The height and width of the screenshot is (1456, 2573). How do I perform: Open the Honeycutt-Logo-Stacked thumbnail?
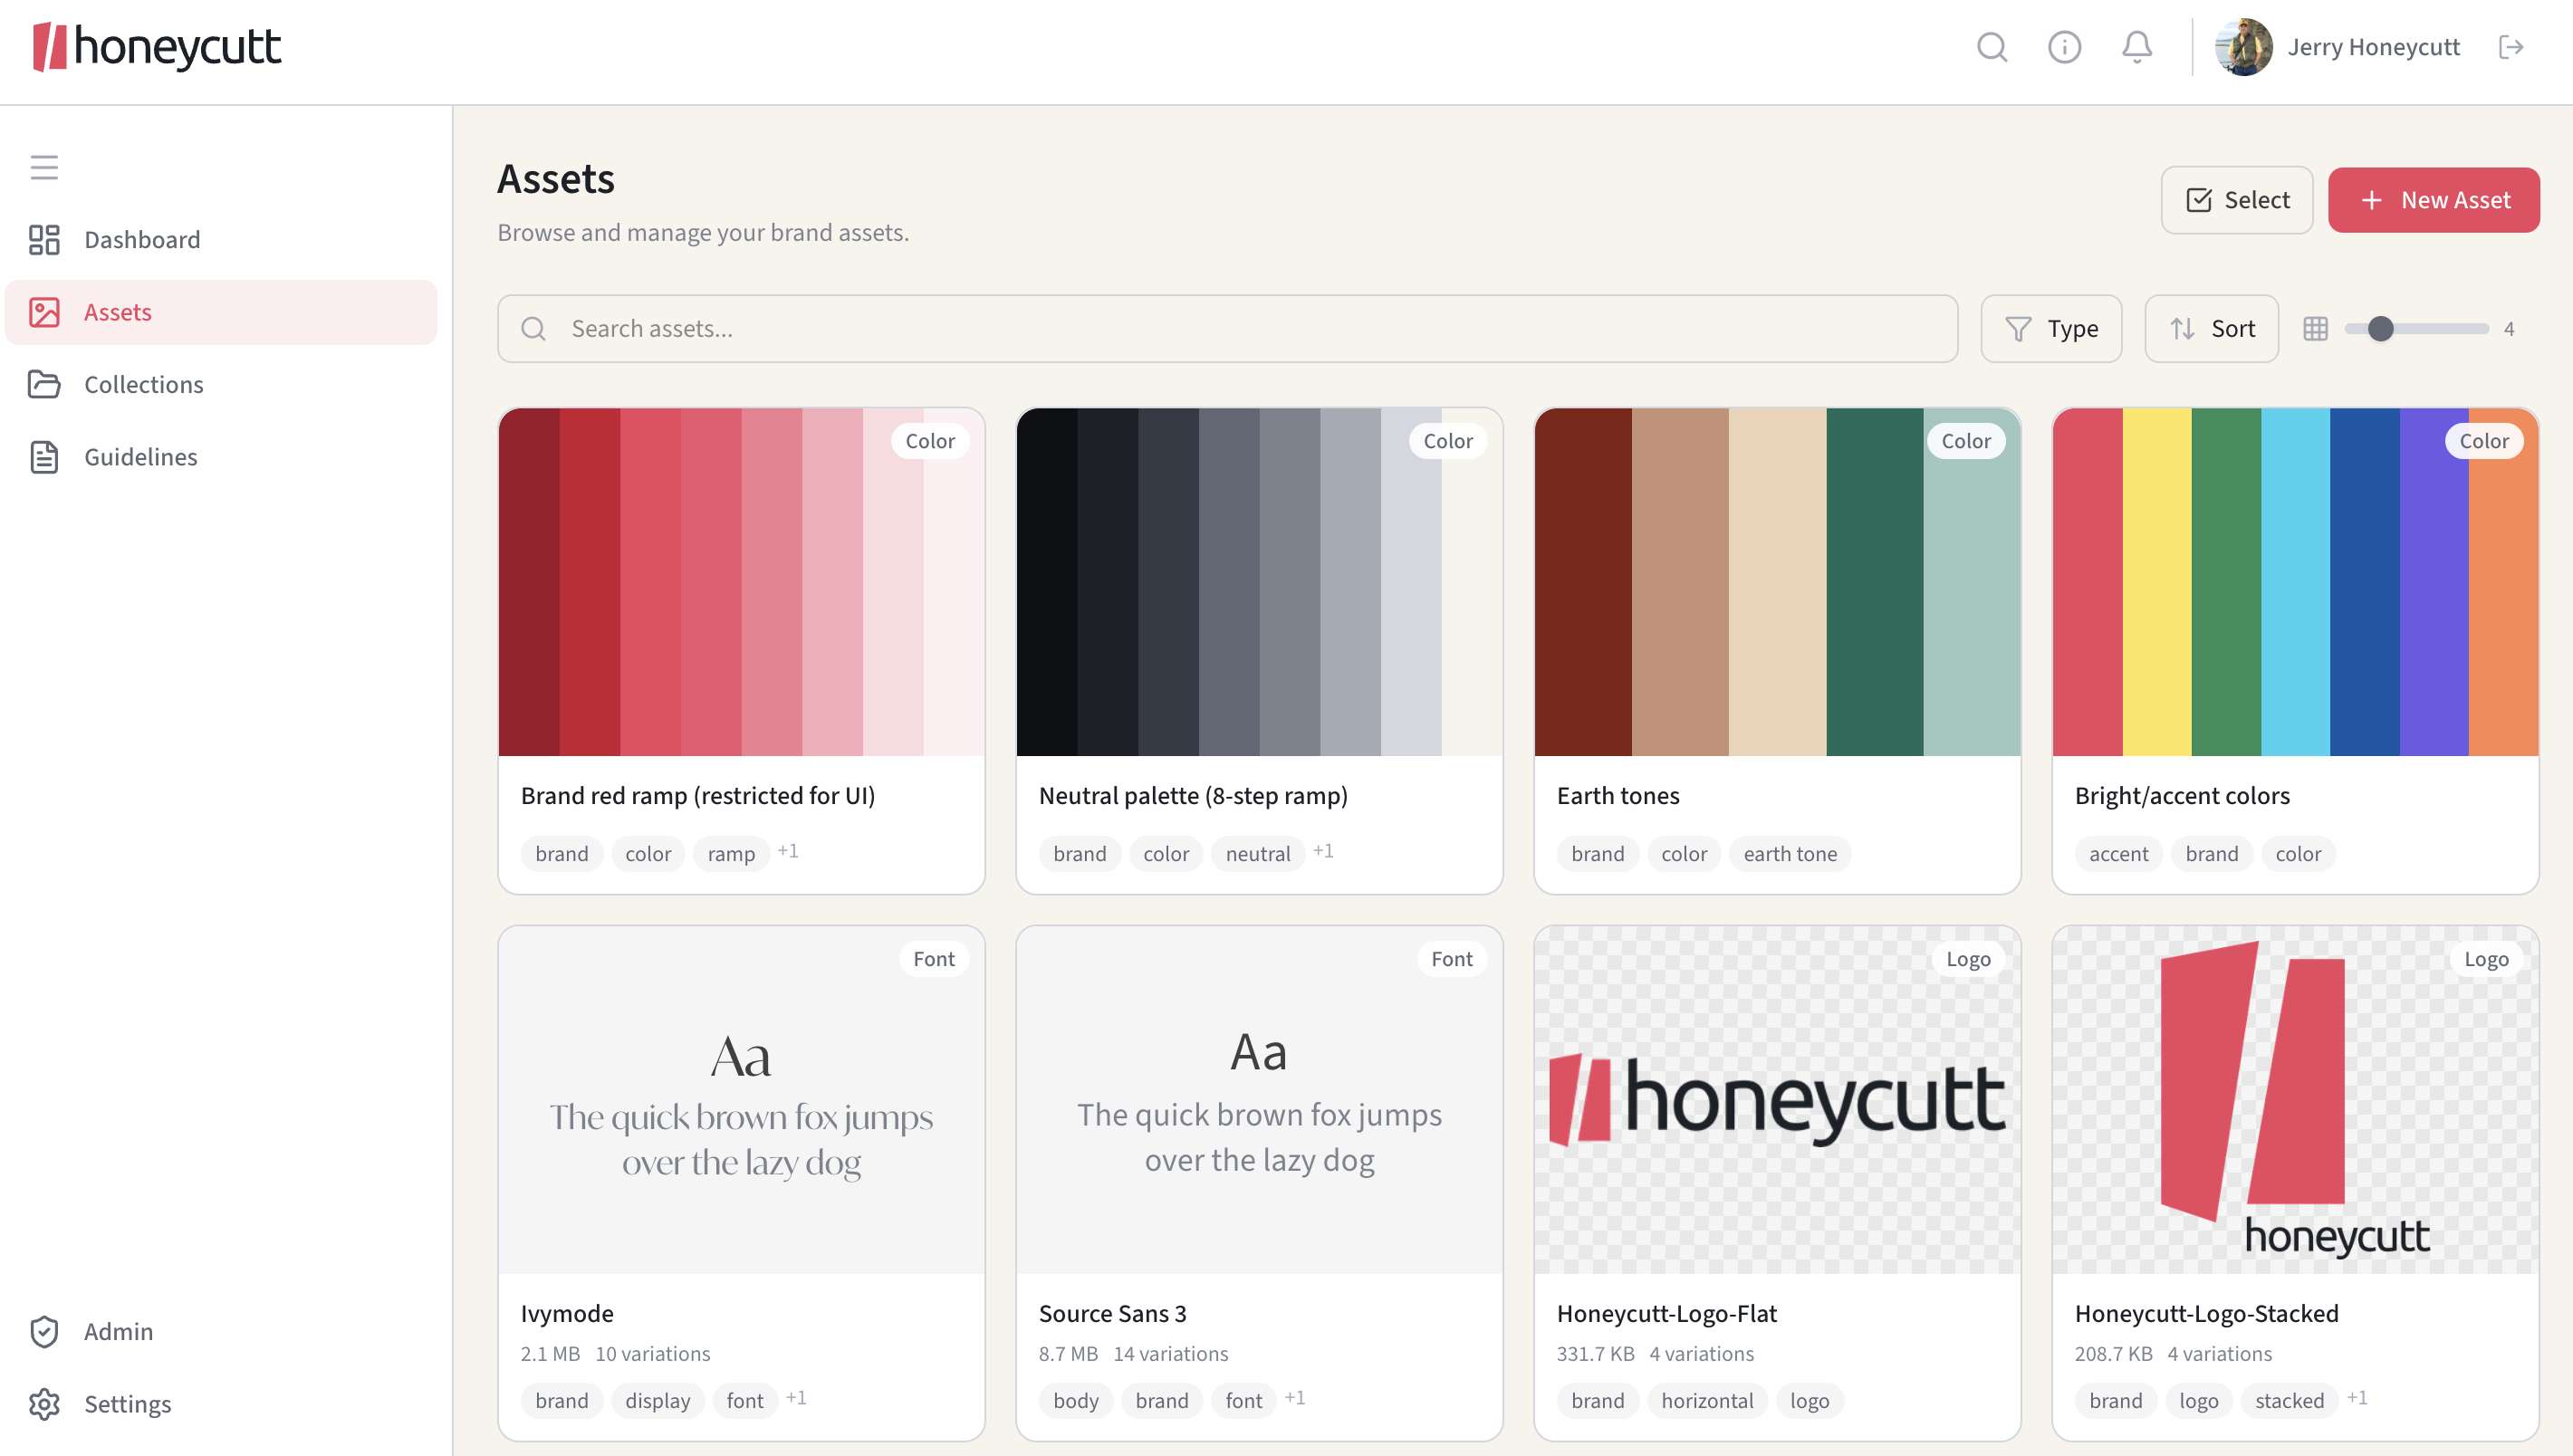click(x=2295, y=1100)
